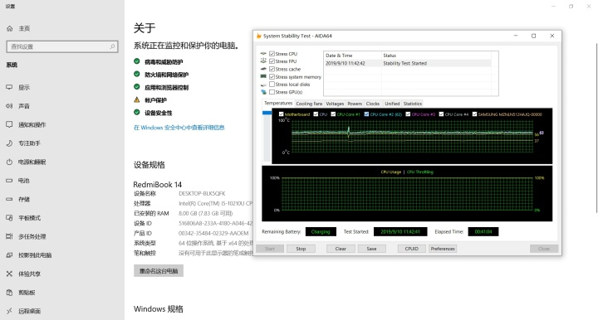Viewport: 598px width, 320px height.
Task: Open Remote Desktop (远程桌面) icon
Action: click(x=9, y=311)
